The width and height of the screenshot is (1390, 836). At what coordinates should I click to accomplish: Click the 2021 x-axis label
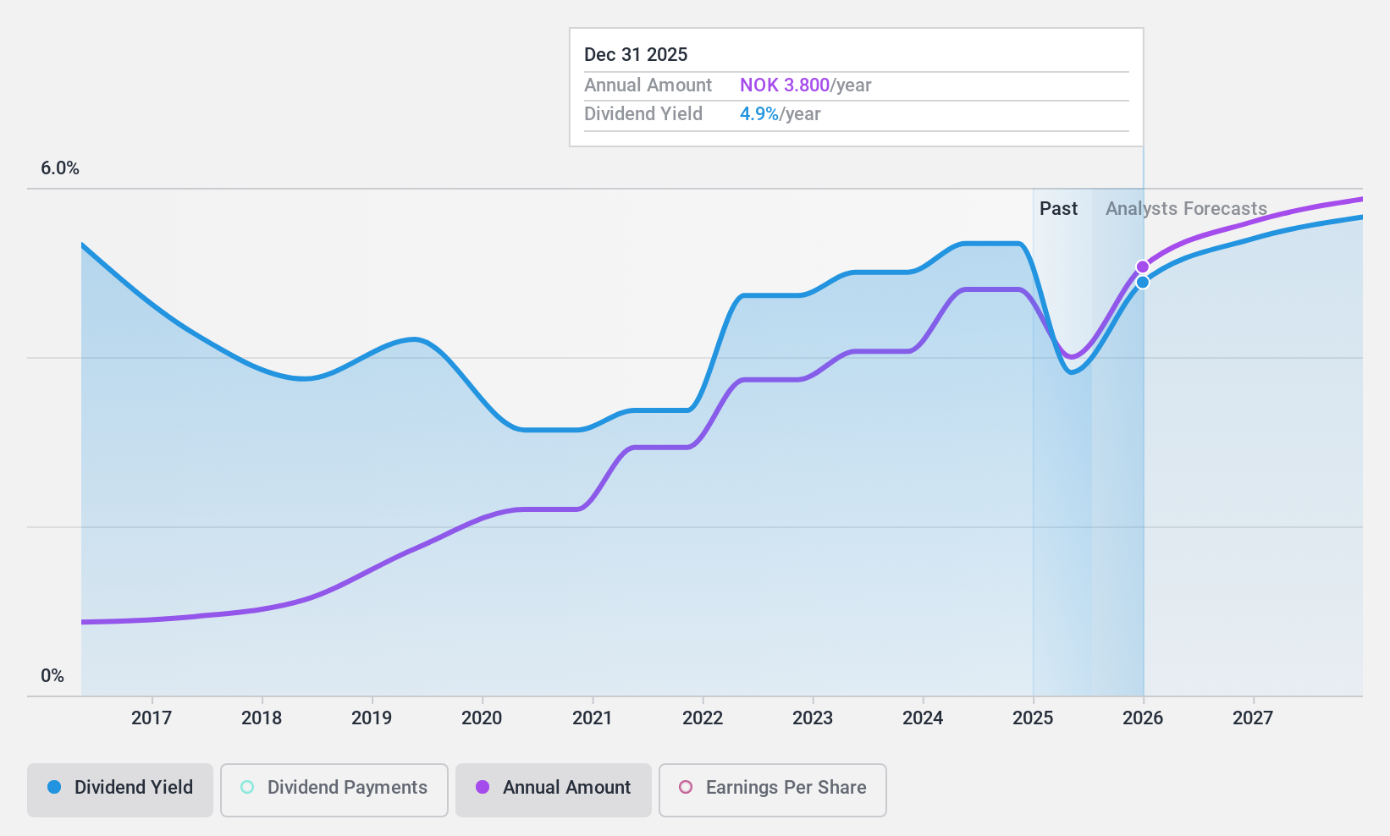593,718
